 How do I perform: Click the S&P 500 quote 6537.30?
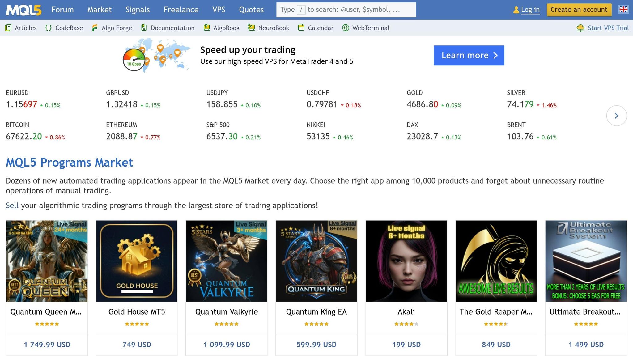(222, 137)
